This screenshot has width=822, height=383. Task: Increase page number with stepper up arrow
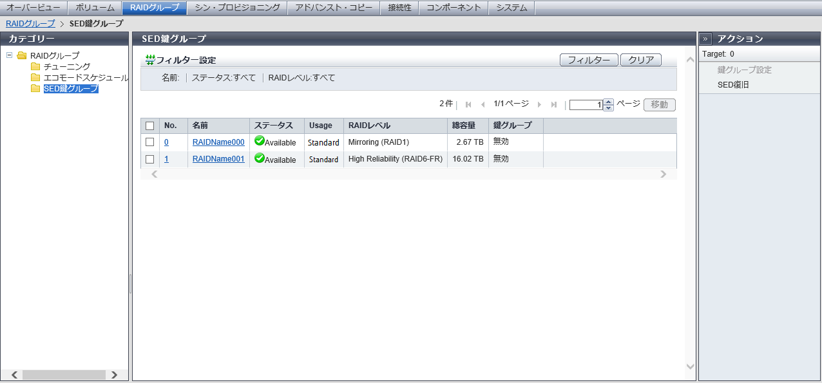pyautogui.click(x=609, y=102)
